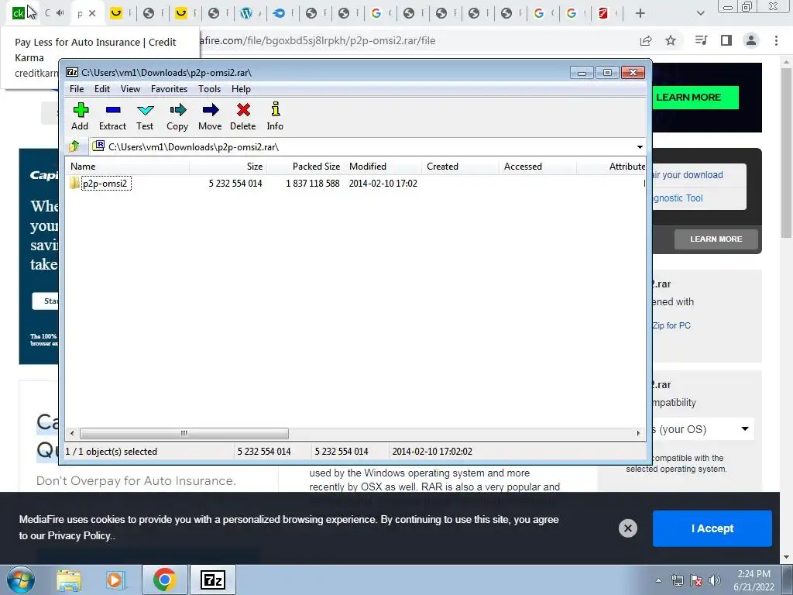This screenshot has width=793, height=595.
Task: Open the Help menu
Action: click(242, 89)
